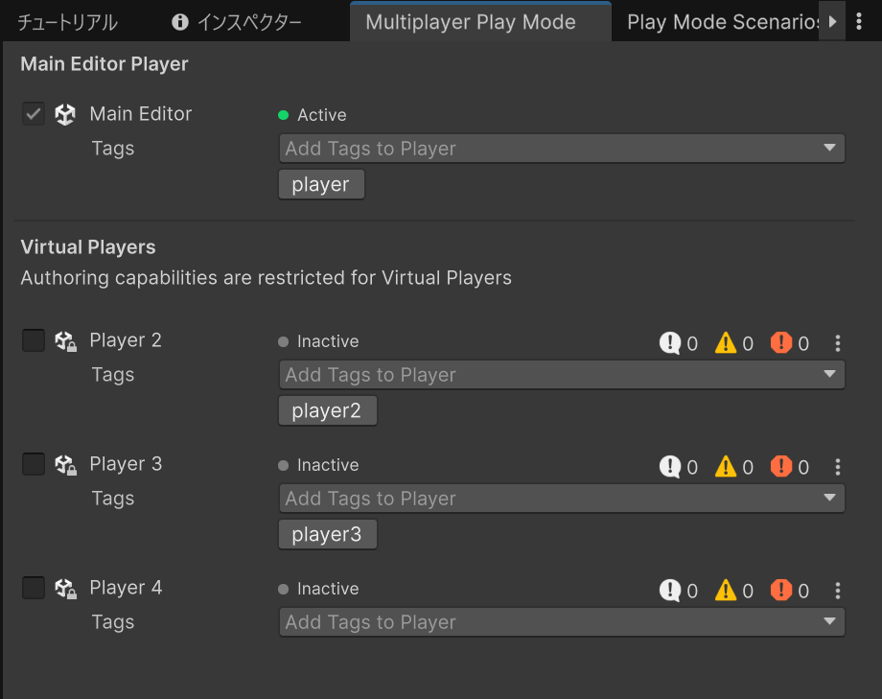Open Player 3 Add Tags to Player dropdown

tap(562, 499)
